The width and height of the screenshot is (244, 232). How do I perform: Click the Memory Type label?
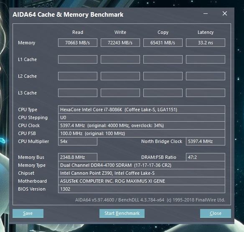pyautogui.click(x=32, y=165)
